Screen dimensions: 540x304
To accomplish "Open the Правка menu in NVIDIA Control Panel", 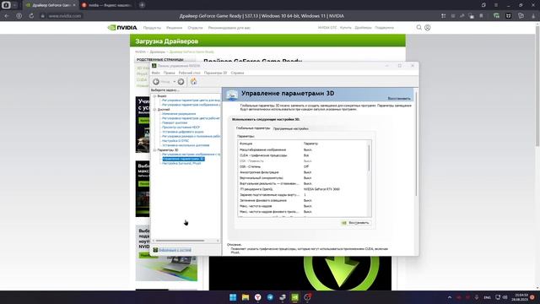I will pyautogui.click(x=169, y=73).
